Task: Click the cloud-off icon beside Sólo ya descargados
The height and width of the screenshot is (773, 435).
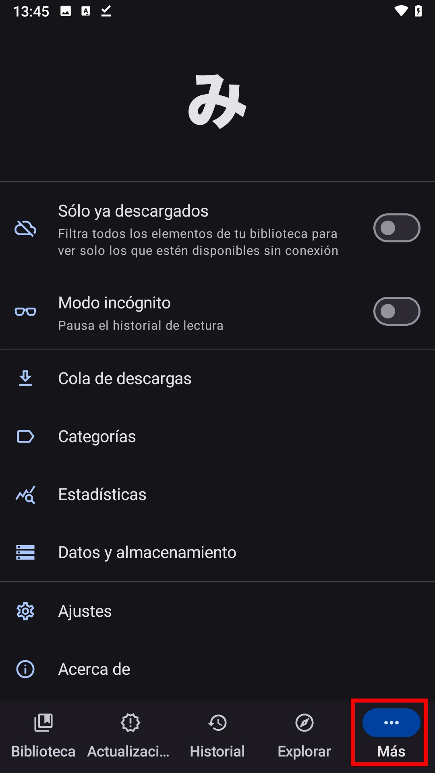Action: tap(25, 229)
